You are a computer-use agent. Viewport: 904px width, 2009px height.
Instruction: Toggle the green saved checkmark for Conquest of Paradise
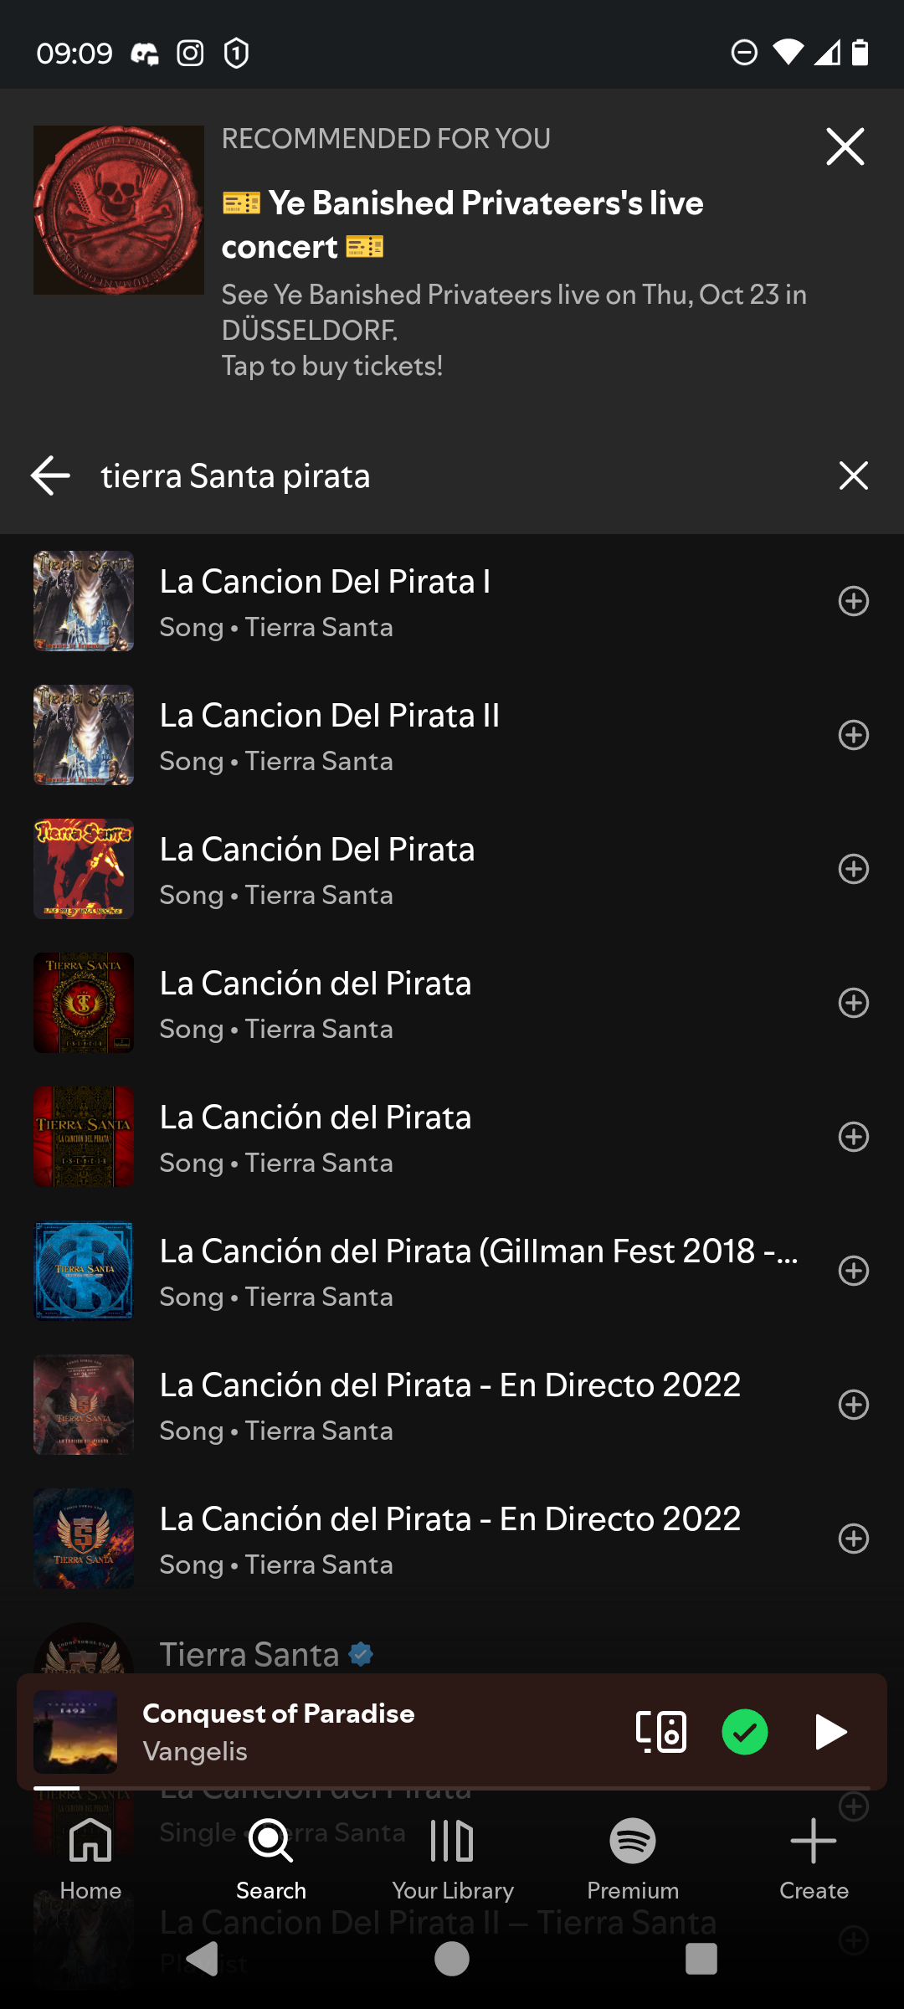pos(745,1731)
